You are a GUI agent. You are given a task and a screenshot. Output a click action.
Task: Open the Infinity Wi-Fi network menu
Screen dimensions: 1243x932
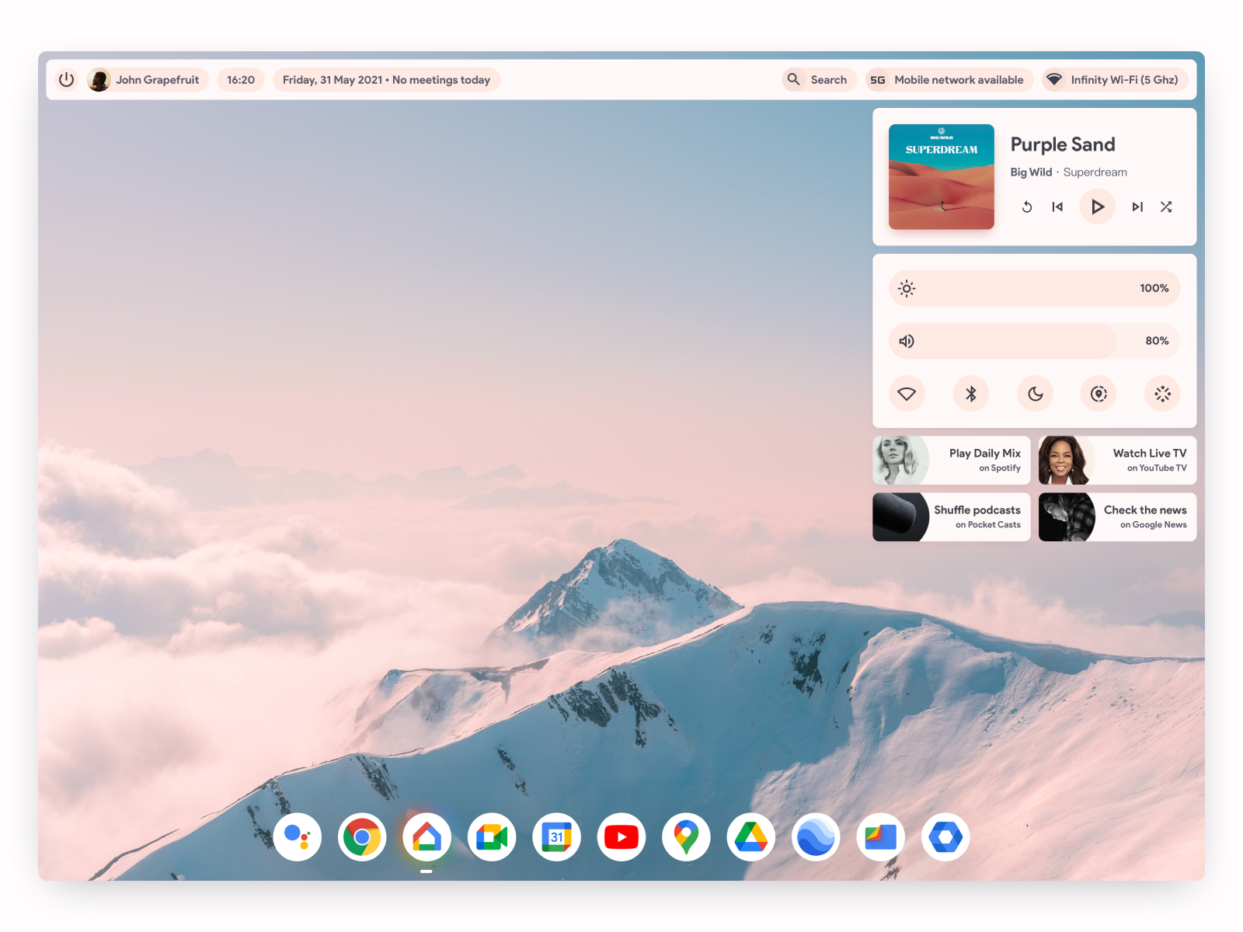coord(1116,79)
